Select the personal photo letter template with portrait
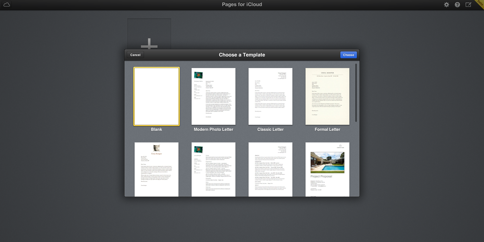The width and height of the screenshot is (484, 242). 157,169
